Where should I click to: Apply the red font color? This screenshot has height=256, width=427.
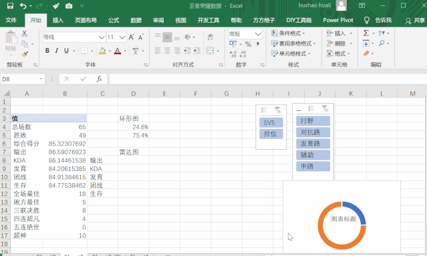click(118, 51)
